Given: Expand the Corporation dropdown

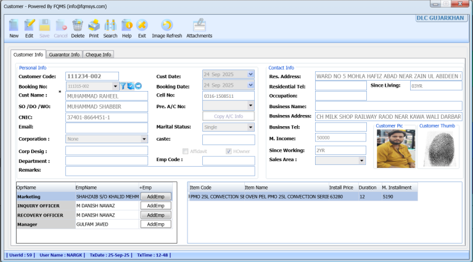Looking at the screenshot, I should pyautogui.click(x=144, y=139).
